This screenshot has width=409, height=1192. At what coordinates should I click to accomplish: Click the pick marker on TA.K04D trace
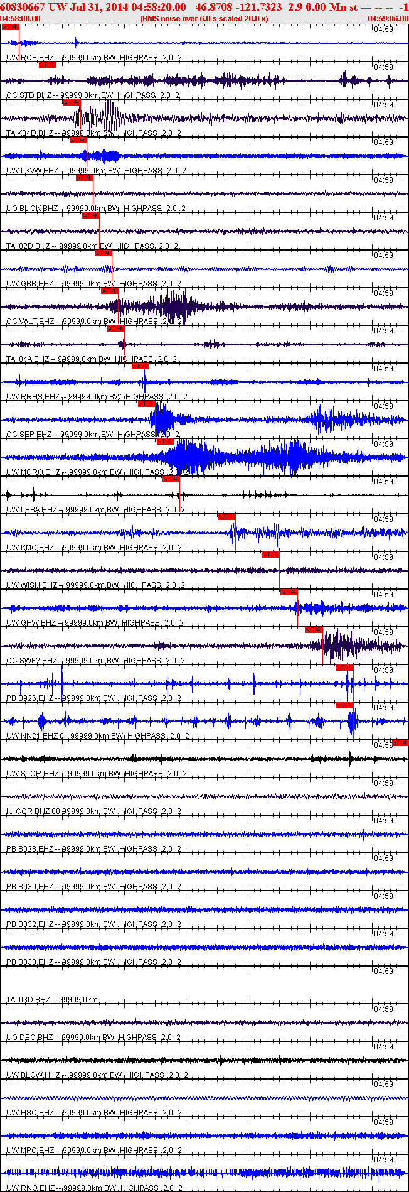(72, 102)
